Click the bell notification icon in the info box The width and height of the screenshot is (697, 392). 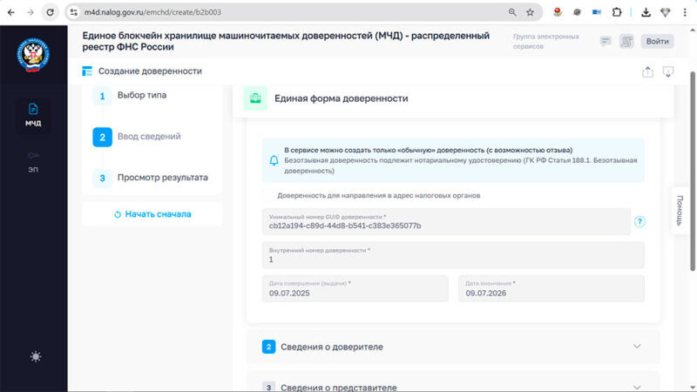coord(274,160)
